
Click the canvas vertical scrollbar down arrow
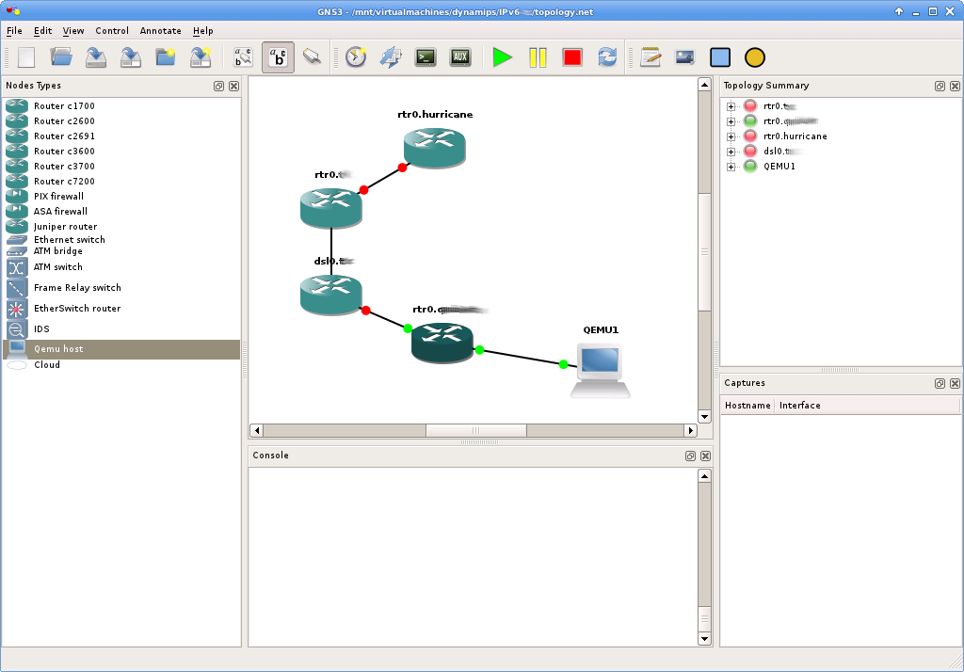point(704,417)
